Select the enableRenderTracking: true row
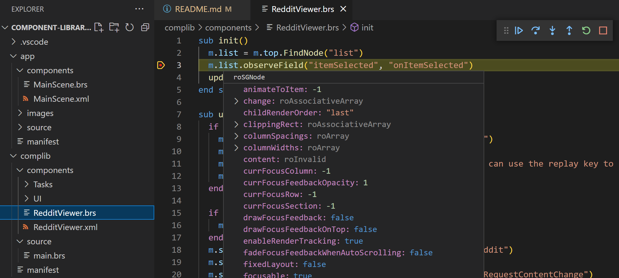The height and width of the screenshot is (278, 619). [x=353, y=241]
